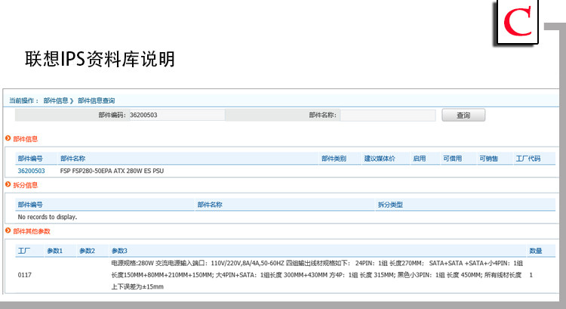Click the 启用 column header
This screenshot has height=309, width=566.
(x=420, y=159)
